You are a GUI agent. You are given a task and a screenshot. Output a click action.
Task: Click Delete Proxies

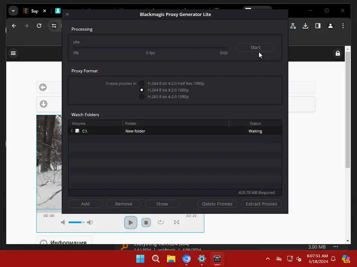[217, 204]
